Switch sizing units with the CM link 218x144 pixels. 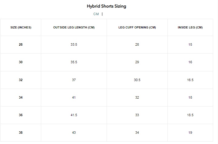tap(96, 14)
